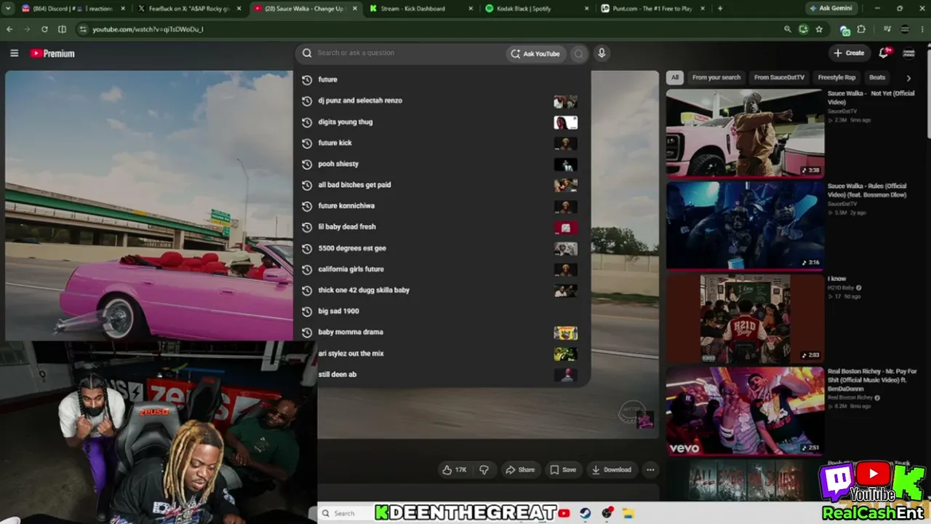
Task: Click the Create button
Action: click(849, 53)
